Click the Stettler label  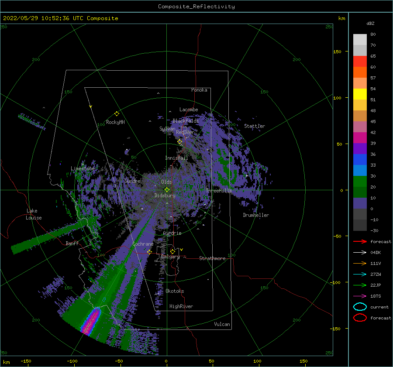pos(255,126)
